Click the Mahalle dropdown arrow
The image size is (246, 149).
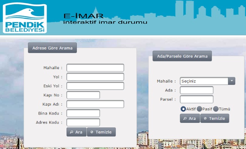coord(231,81)
